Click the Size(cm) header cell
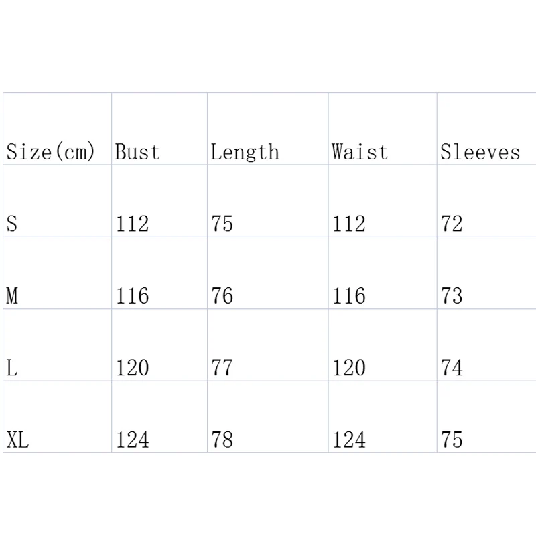 pos(51,152)
